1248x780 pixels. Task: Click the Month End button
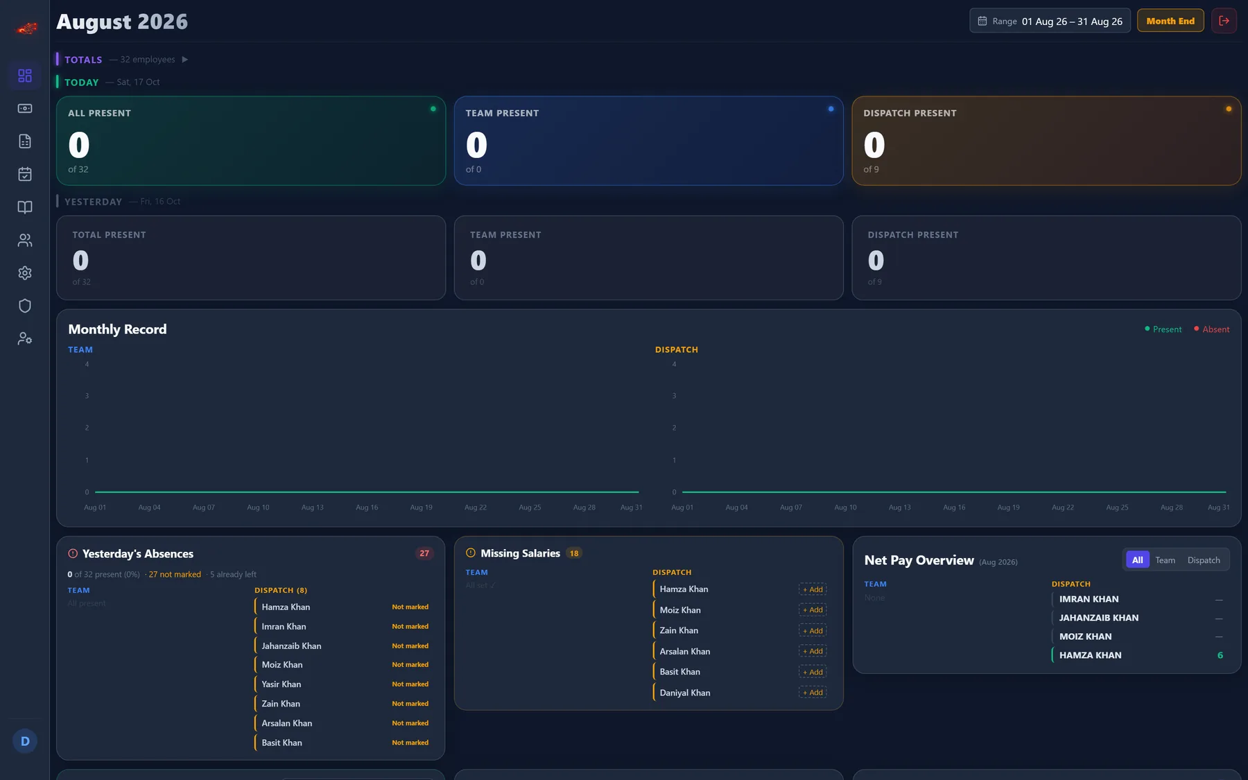click(x=1170, y=21)
